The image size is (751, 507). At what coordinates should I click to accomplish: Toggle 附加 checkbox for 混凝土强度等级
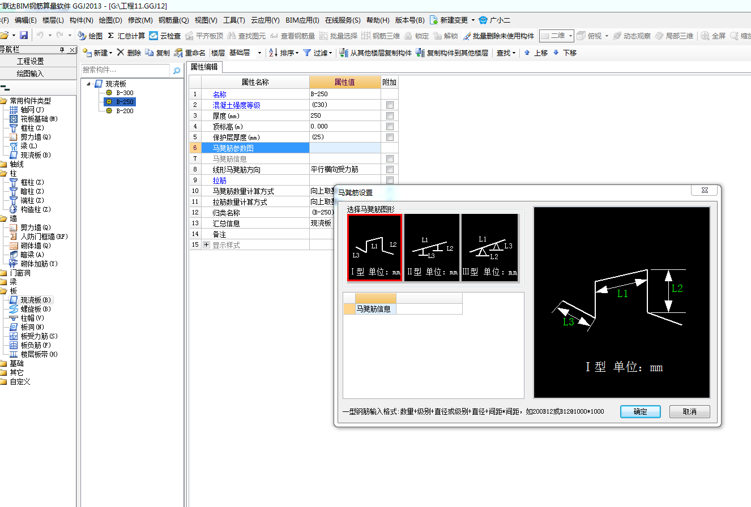390,105
